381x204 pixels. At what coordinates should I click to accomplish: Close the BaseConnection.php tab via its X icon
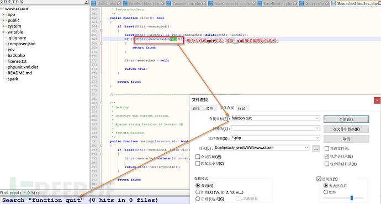pyautogui.click(x=253, y=3)
